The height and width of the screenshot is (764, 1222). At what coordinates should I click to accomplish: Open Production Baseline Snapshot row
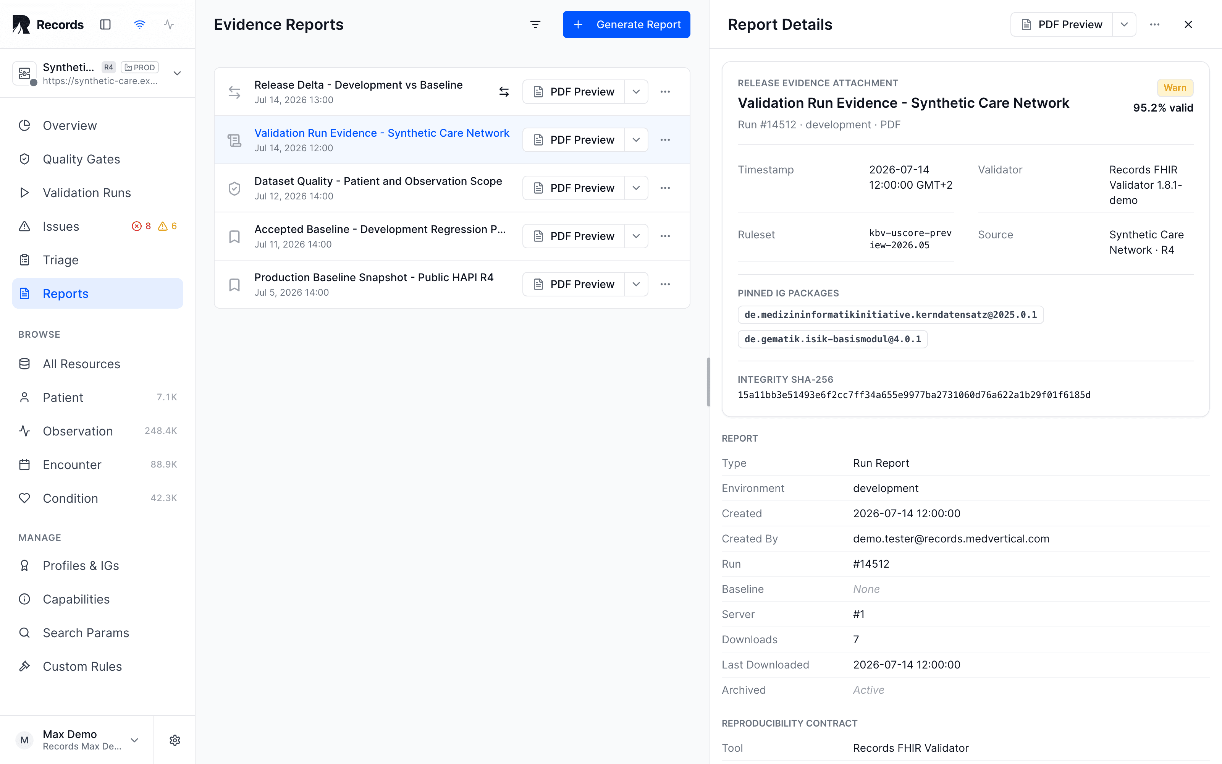pos(452,284)
